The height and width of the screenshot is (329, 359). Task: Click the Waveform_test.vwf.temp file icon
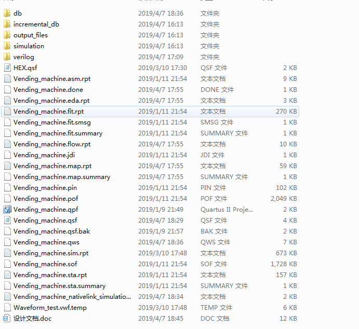[x=7, y=308]
